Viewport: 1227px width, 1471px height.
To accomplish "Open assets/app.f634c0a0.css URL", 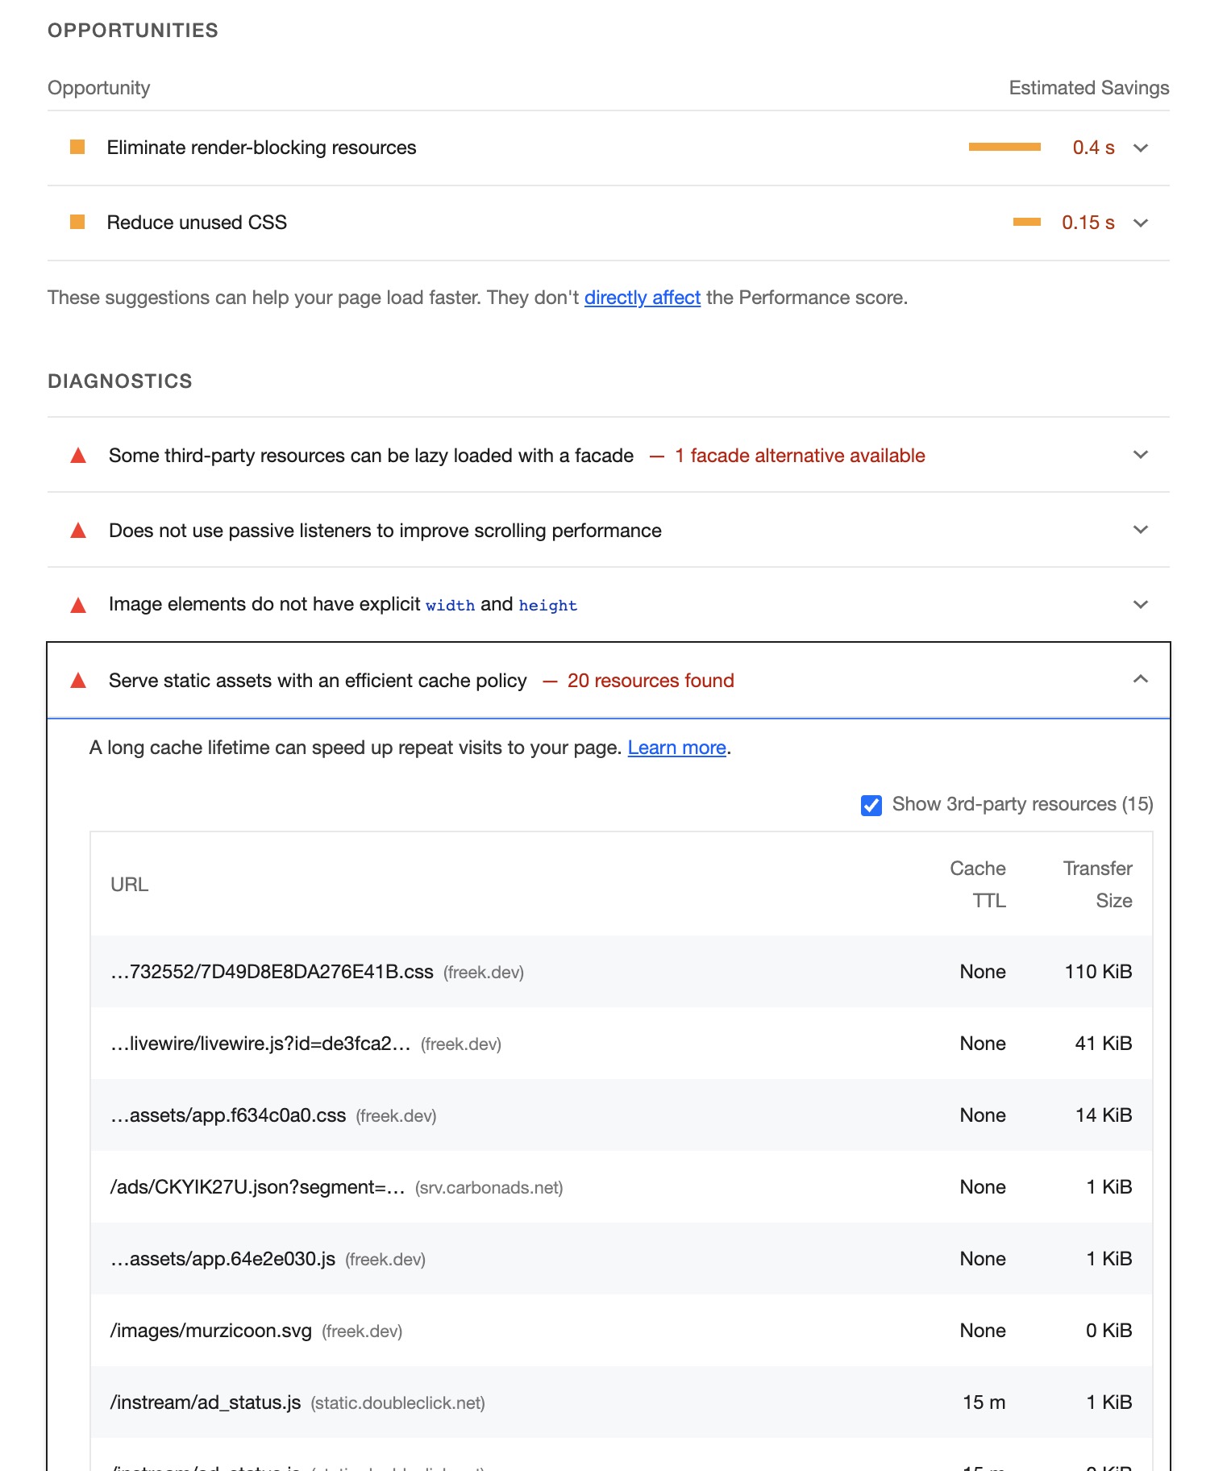I will [x=228, y=1115].
